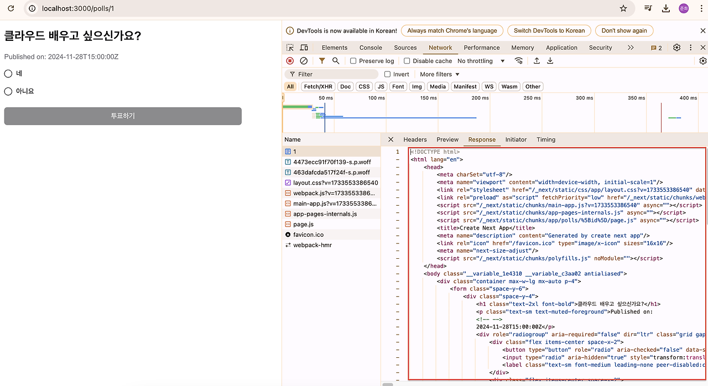Viewport: 708px width, 386px height.
Task: Open the user profile avatar
Action: point(684,8)
